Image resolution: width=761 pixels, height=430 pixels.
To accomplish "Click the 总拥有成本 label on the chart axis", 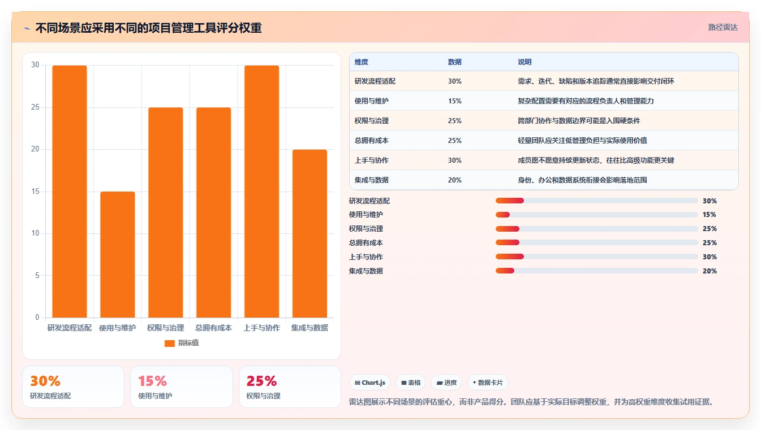I will tap(214, 328).
